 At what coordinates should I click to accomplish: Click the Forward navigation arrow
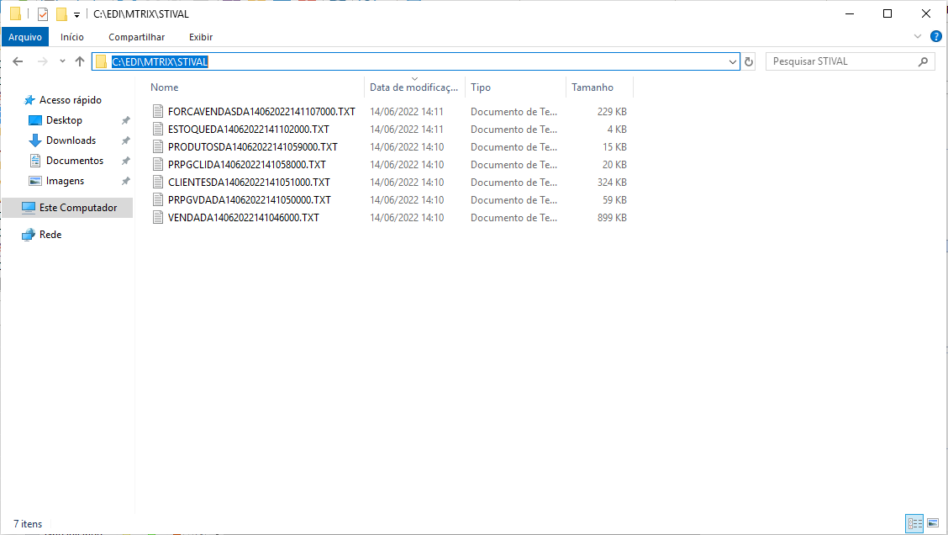(x=42, y=61)
